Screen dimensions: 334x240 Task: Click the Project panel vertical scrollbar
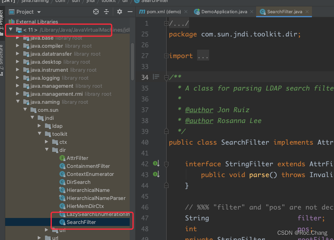[x=132, y=62]
